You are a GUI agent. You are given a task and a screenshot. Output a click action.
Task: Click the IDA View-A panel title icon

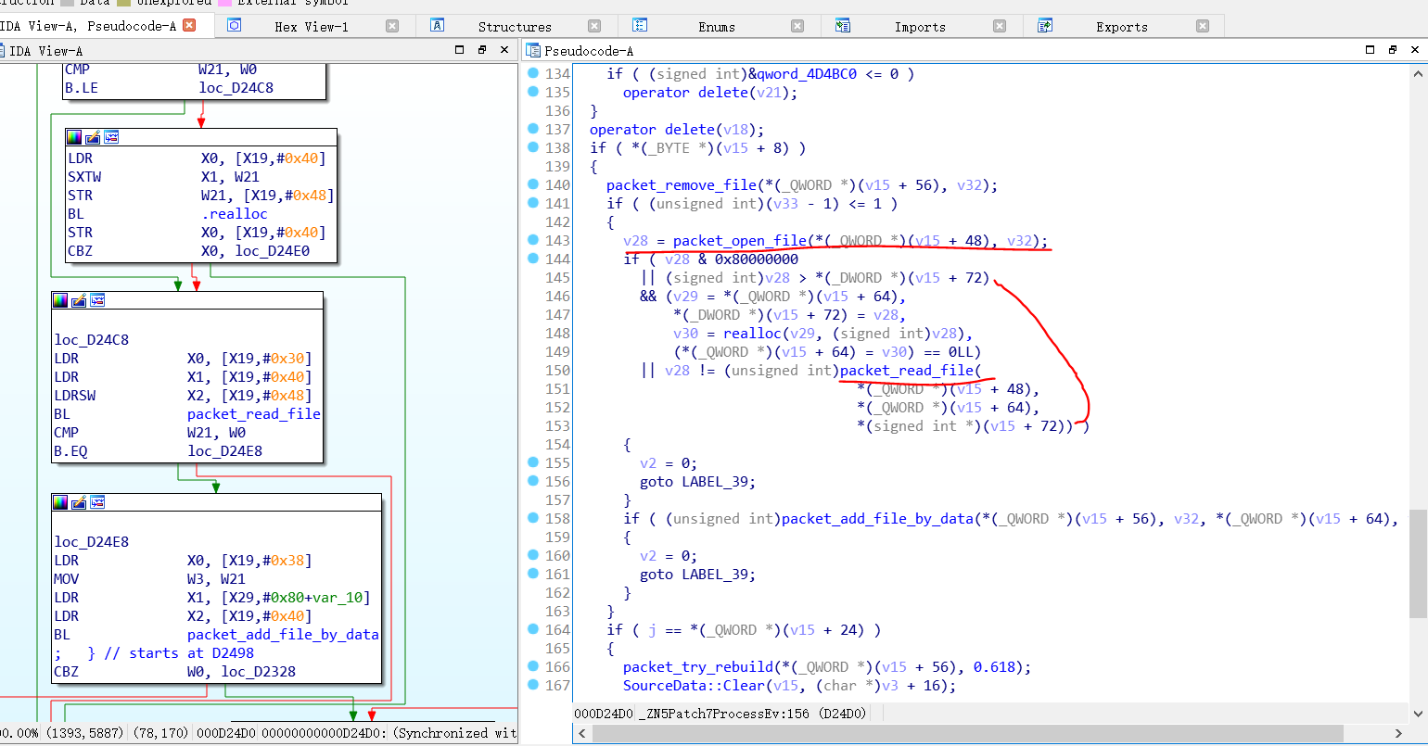(3, 50)
